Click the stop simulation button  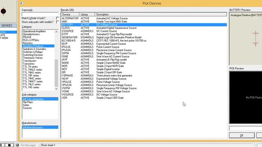click(x=9, y=145)
